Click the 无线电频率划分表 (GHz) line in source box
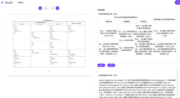Image resolution: width=180 pixels, height=98 pixels. coord(108,75)
